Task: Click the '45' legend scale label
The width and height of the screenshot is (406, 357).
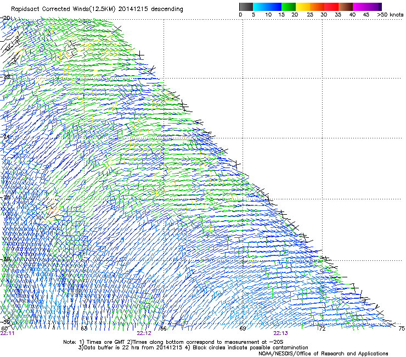Action: 366,15
